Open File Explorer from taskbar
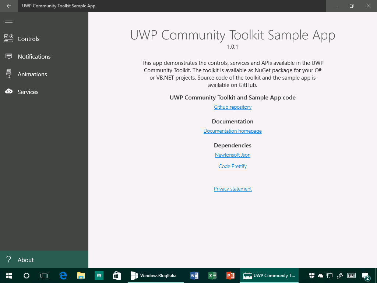The image size is (377, 283). [x=81, y=276]
